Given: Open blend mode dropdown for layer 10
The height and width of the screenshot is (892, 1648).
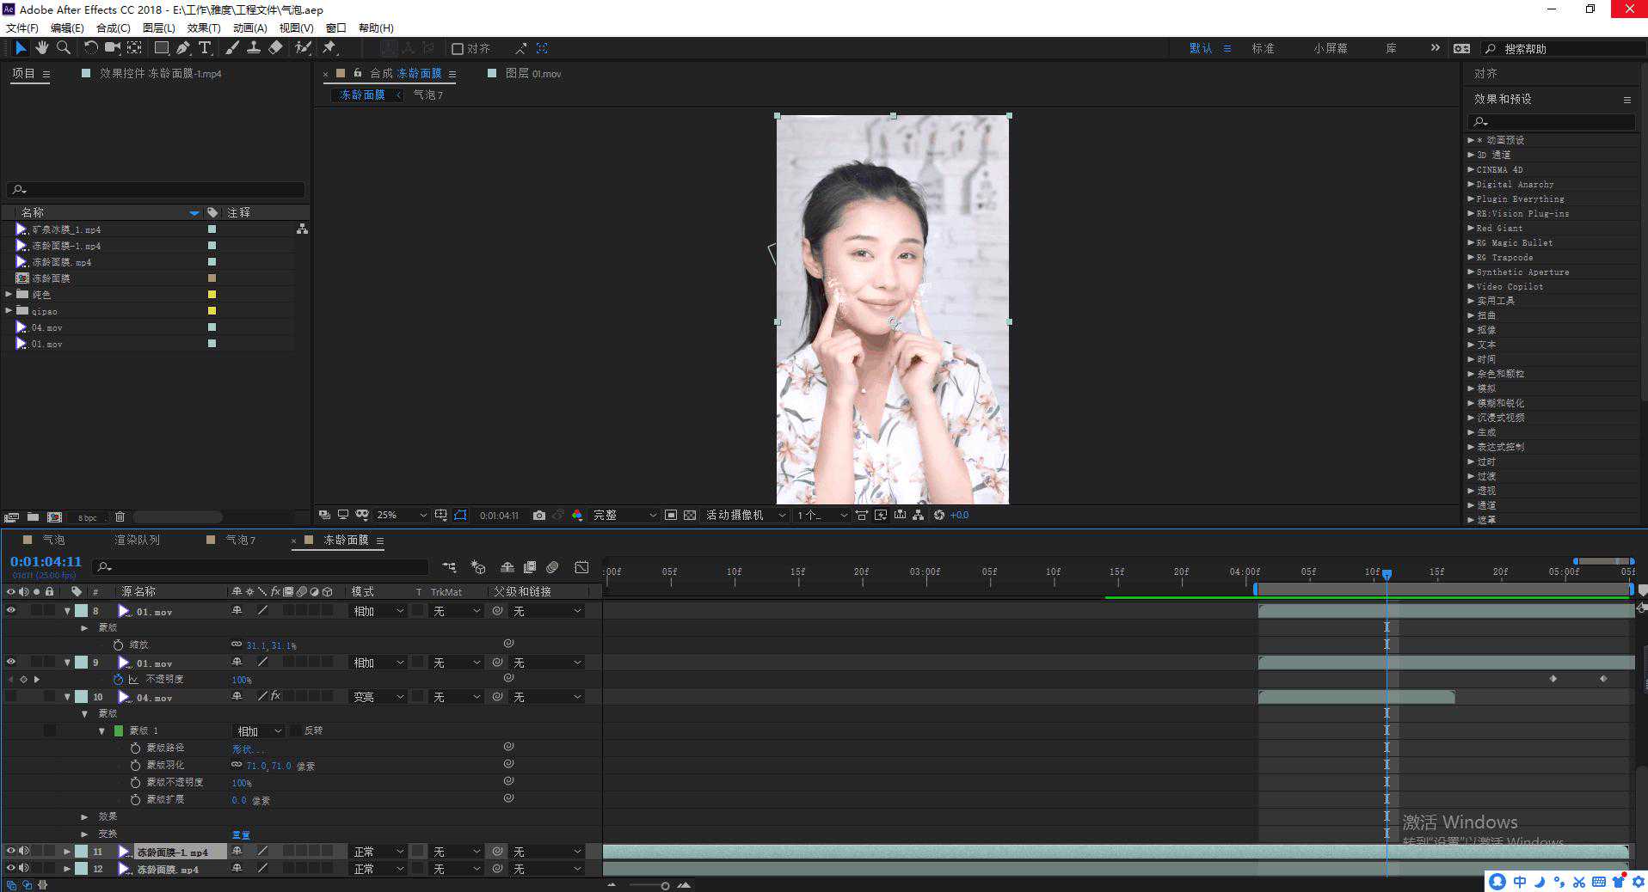Looking at the screenshot, I should tap(378, 697).
